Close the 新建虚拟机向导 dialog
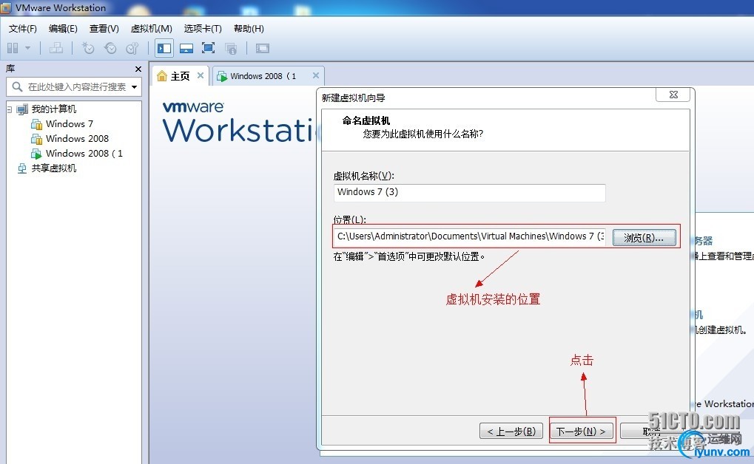 673,95
